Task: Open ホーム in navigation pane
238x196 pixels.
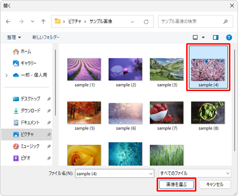Action: pyautogui.click(x=22, y=52)
